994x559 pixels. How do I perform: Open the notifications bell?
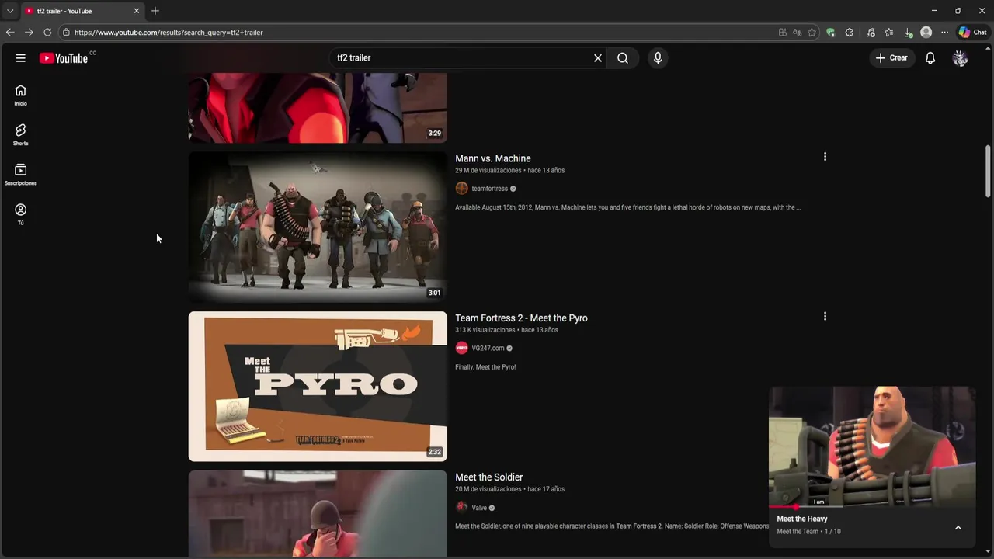point(930,58)
